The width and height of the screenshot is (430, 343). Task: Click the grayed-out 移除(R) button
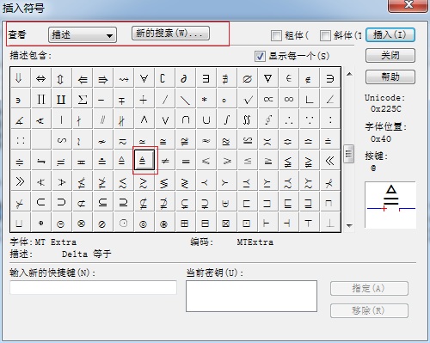coord(369,310)
